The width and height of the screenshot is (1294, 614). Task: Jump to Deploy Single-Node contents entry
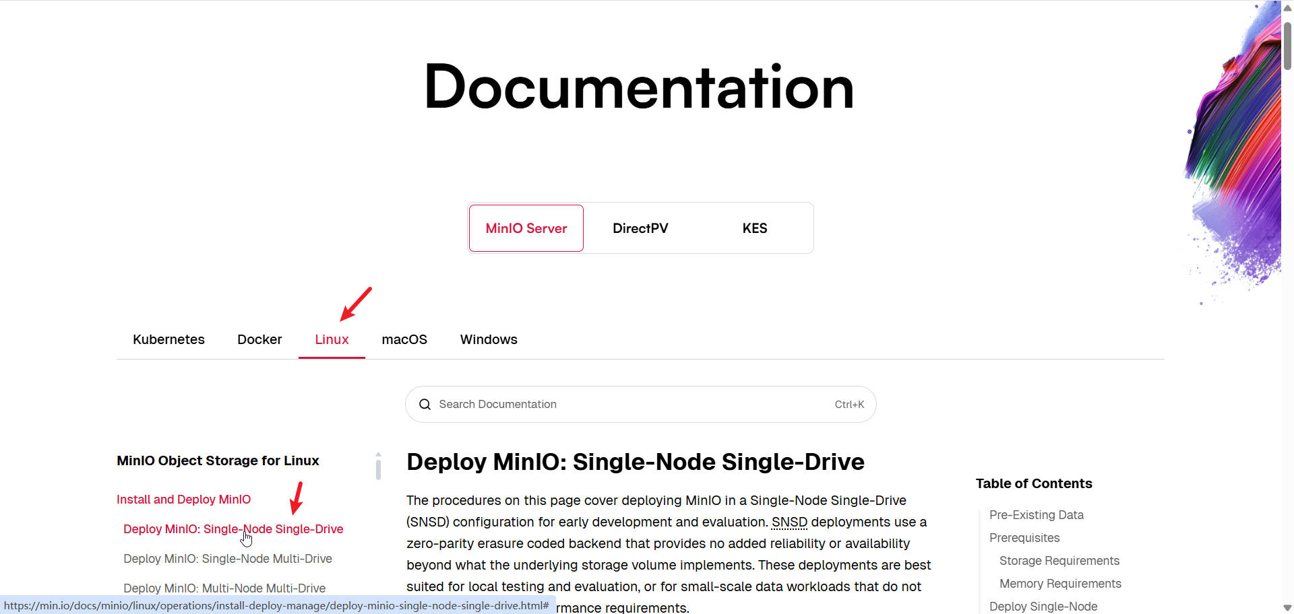click(1043, 607)
